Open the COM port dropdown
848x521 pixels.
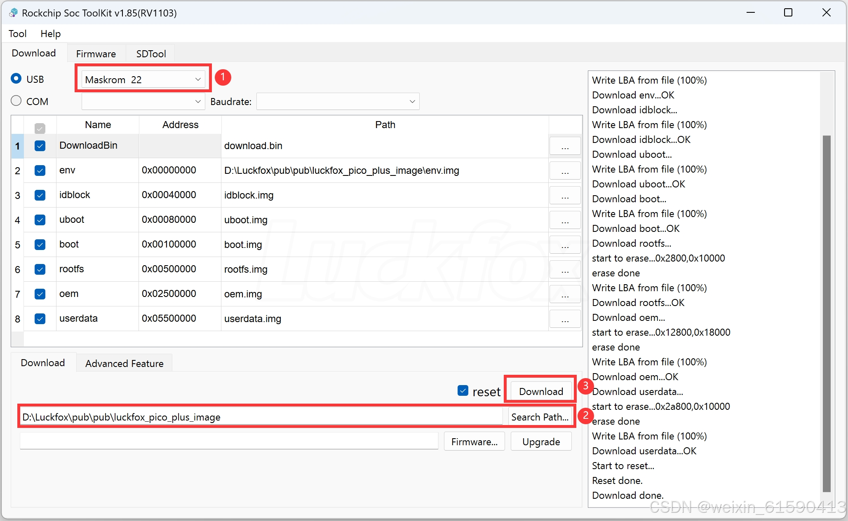[198, 102]
